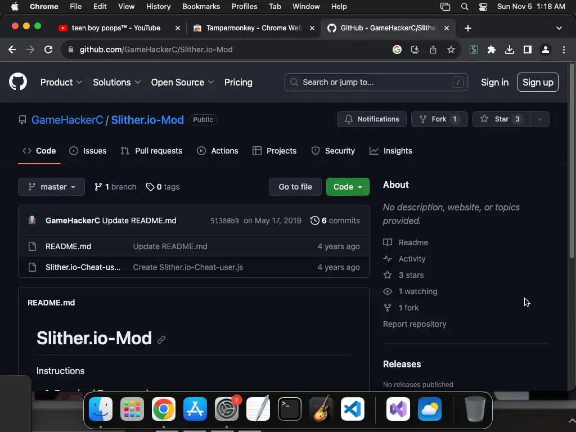Image resolution: width=576 pixels, height=432 pixels.
Task: Open Terminal from the dock
Action: click(290, 409)
